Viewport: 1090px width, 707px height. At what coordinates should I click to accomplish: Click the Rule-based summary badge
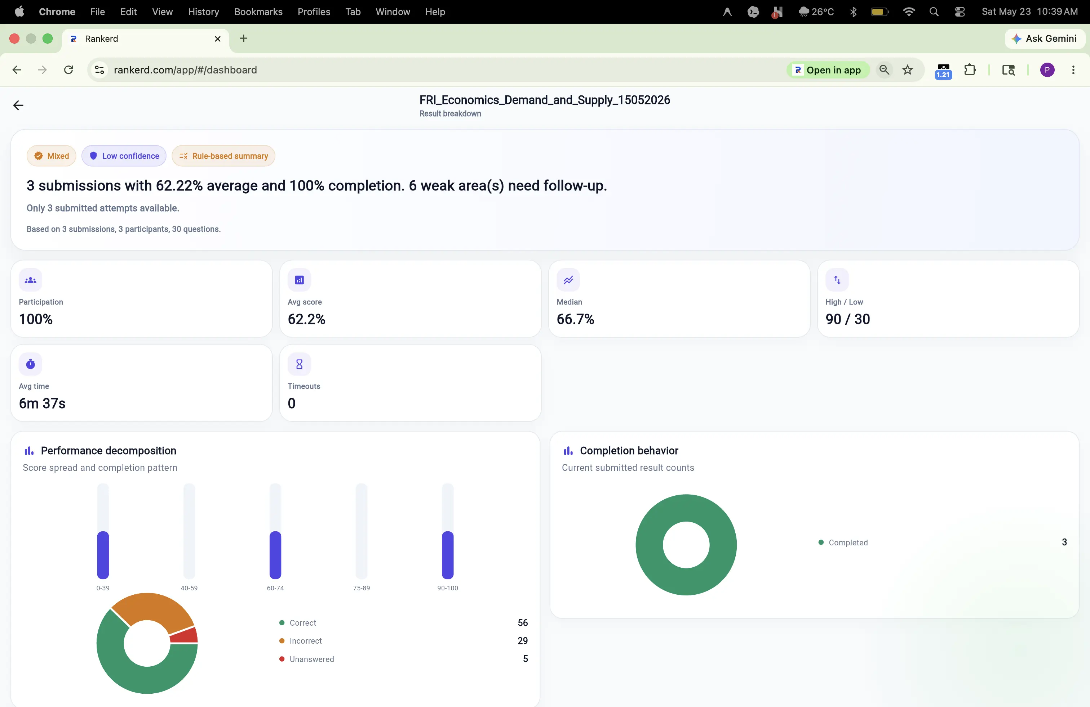[x=223, y=156]
